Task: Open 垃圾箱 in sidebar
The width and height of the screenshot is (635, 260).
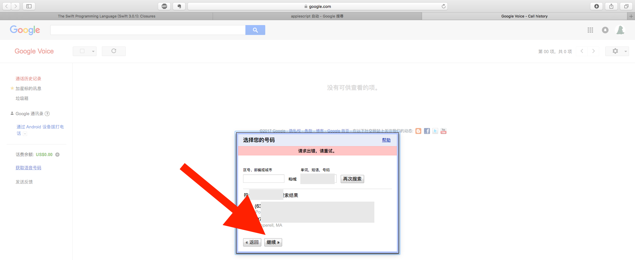Action: pyautogui.click(x=22, y=98)
